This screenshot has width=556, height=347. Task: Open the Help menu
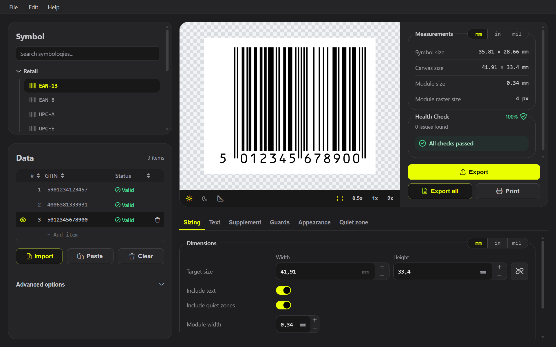(54, 7)
